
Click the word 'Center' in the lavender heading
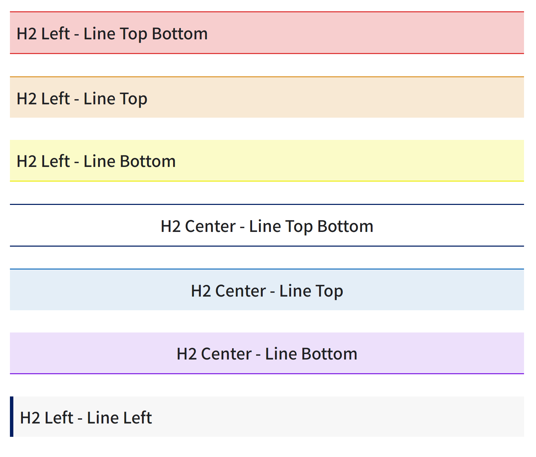click(226, 354)
